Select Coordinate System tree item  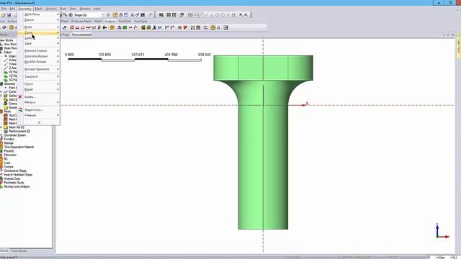pos(14,135)
